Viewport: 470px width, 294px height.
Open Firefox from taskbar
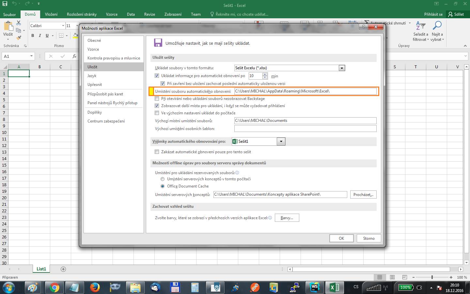[x=95, y=287]
